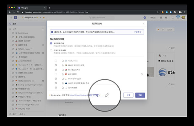The width and height of the screenshot is (194, 126).
Task: Select the publish all content radio option
Action: pyautogui.click(x=51, y=43)
